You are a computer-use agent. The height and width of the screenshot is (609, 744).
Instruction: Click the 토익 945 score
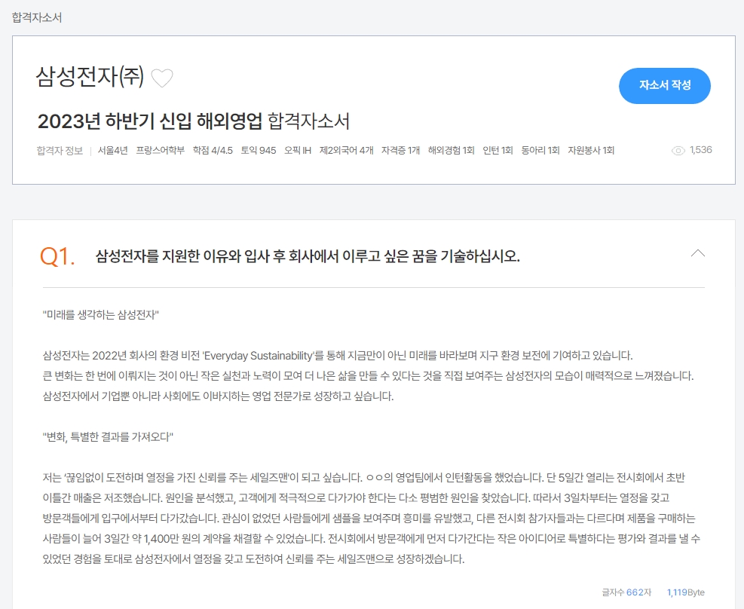[x=259, y=150]
